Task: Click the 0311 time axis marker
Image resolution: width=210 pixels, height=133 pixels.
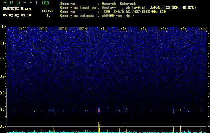Action: pyautogui.click(x=23, y=29)
